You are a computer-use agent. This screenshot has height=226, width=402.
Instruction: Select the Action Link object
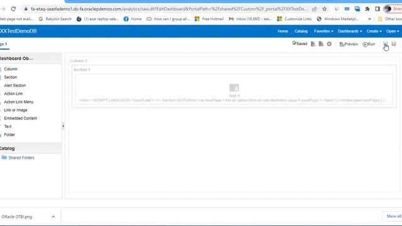(13, 94)
